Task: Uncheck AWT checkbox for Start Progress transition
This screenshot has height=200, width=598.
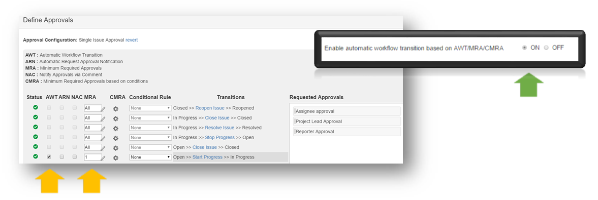Action: point(49,156)
